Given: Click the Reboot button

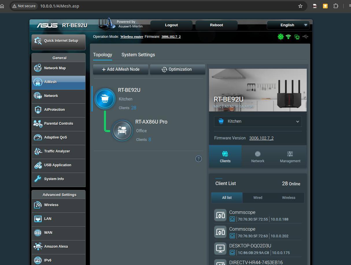Looking at the screenshot, I should tap(217, 25).
